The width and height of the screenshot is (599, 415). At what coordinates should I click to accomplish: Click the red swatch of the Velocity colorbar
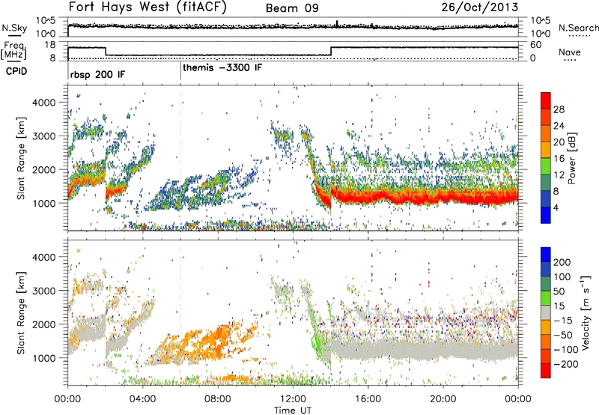coord(546,371)
